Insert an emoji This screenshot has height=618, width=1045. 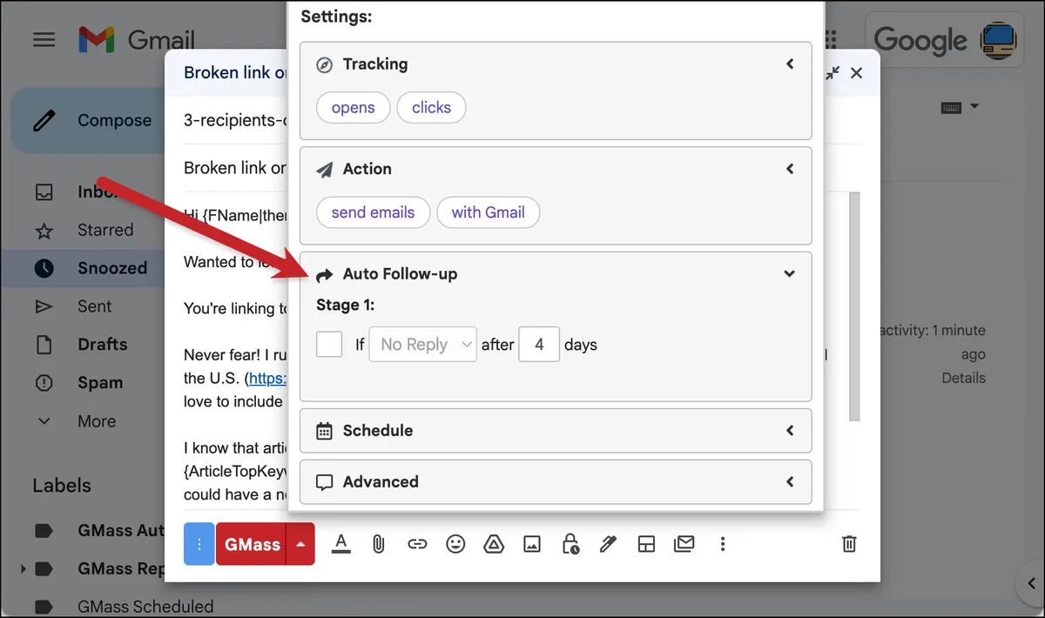pos(455,544)
